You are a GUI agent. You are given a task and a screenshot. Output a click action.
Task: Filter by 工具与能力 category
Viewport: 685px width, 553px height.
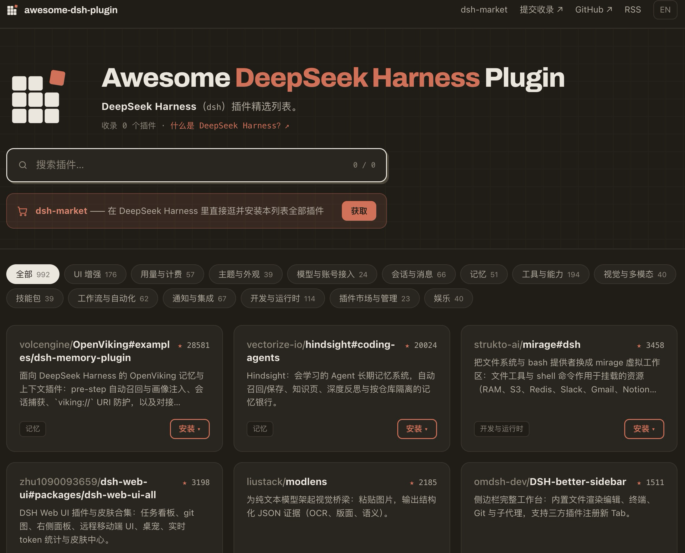[x=551, y=274]
